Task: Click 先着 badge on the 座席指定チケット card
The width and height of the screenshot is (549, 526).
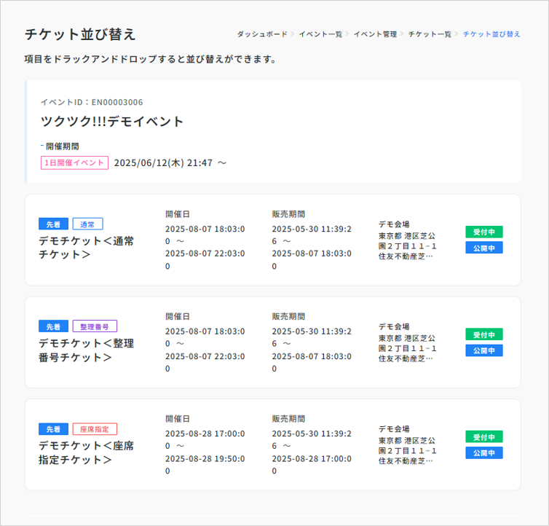Action: pos(54,429)
